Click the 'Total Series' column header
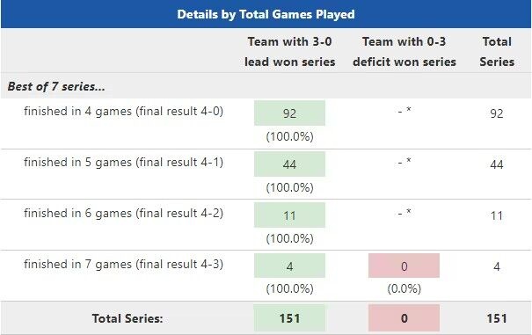The width and height of the screenshot is (532, 335). pos(497,52)
